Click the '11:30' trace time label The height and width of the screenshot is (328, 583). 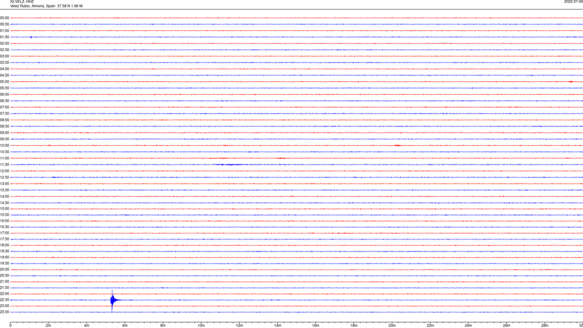[x=4, y=165]
